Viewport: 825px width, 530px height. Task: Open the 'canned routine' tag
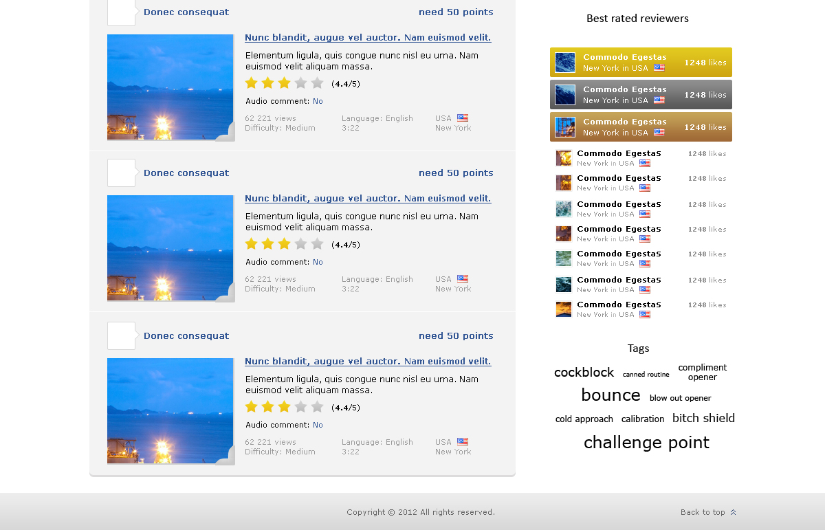[x=646, y=375]
